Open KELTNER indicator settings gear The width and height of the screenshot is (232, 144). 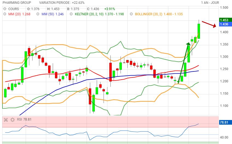click(x=71, y=14)
